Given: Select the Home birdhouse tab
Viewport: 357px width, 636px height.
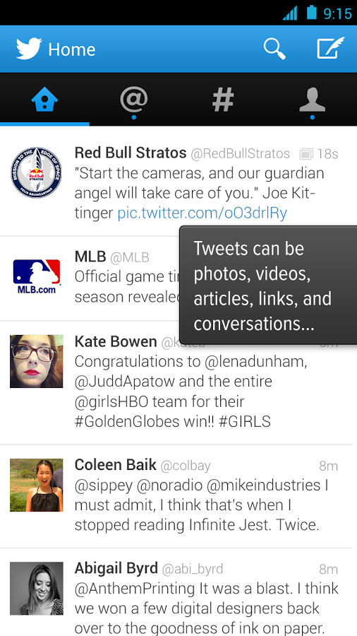Looking at the screenshot, I should click(x=44, y=100).
